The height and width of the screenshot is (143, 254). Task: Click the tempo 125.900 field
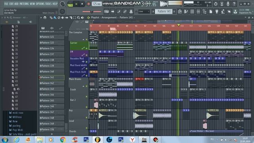coord(97,4)
